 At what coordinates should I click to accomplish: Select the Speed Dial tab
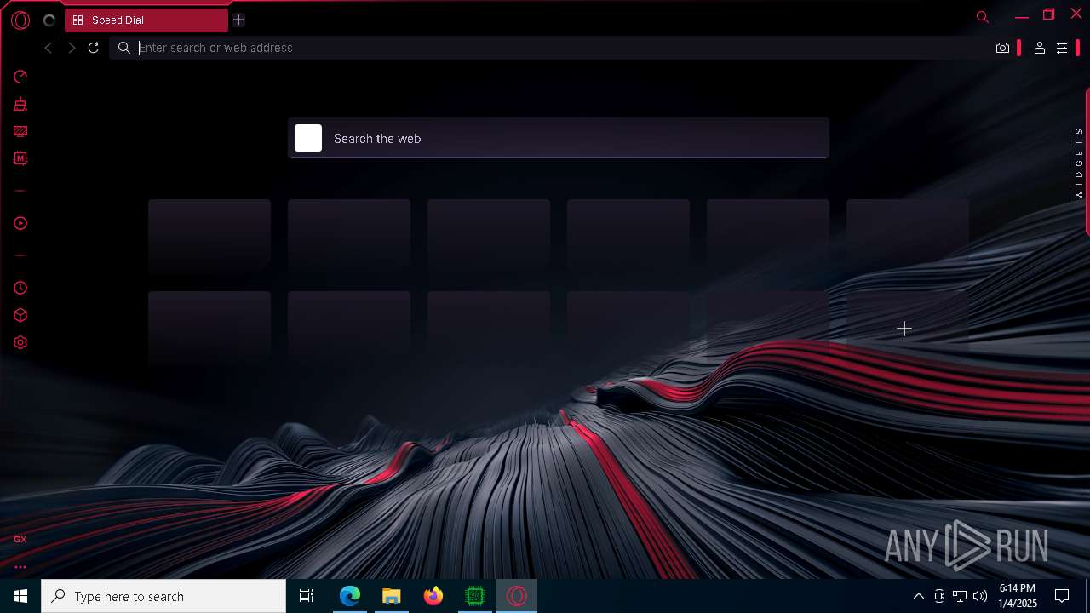146,20
